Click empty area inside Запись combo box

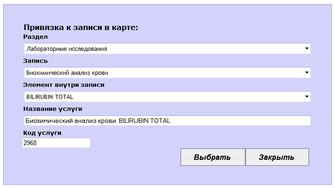tap(209, 73)
